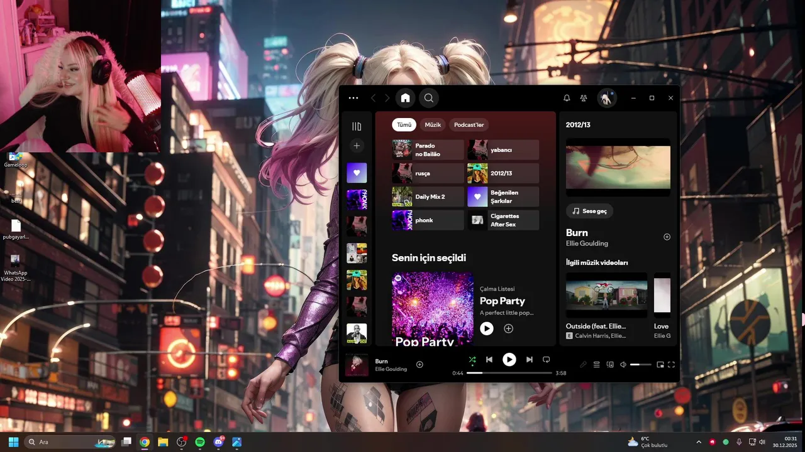
Task: Mute with the speaker volume icon
Action: 623,365
